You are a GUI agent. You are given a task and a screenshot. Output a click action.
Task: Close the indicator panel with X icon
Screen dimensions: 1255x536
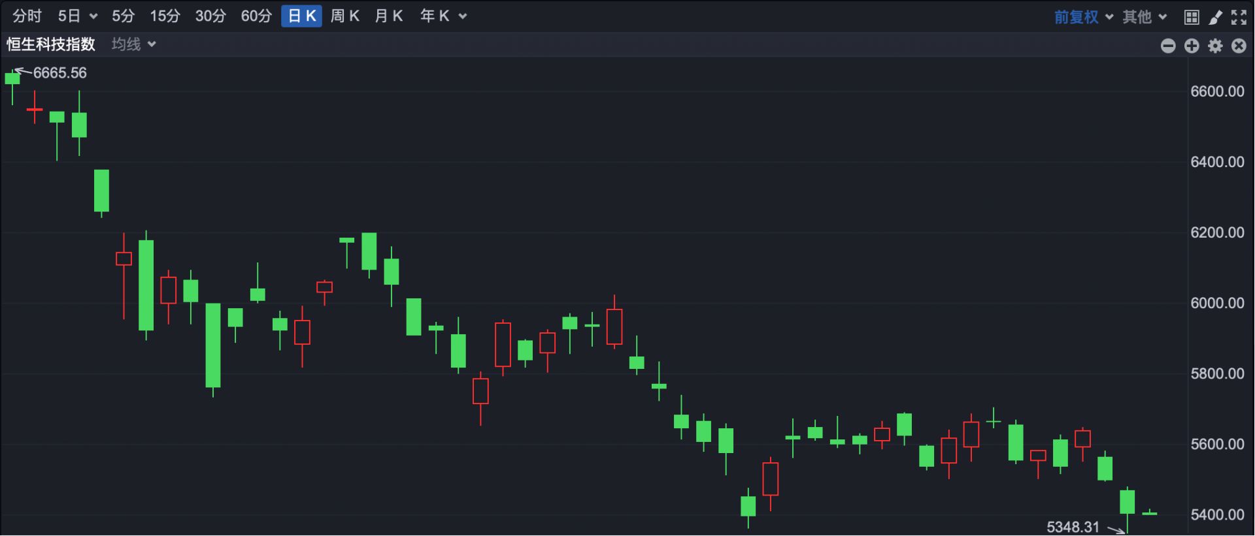point(1239,46)
